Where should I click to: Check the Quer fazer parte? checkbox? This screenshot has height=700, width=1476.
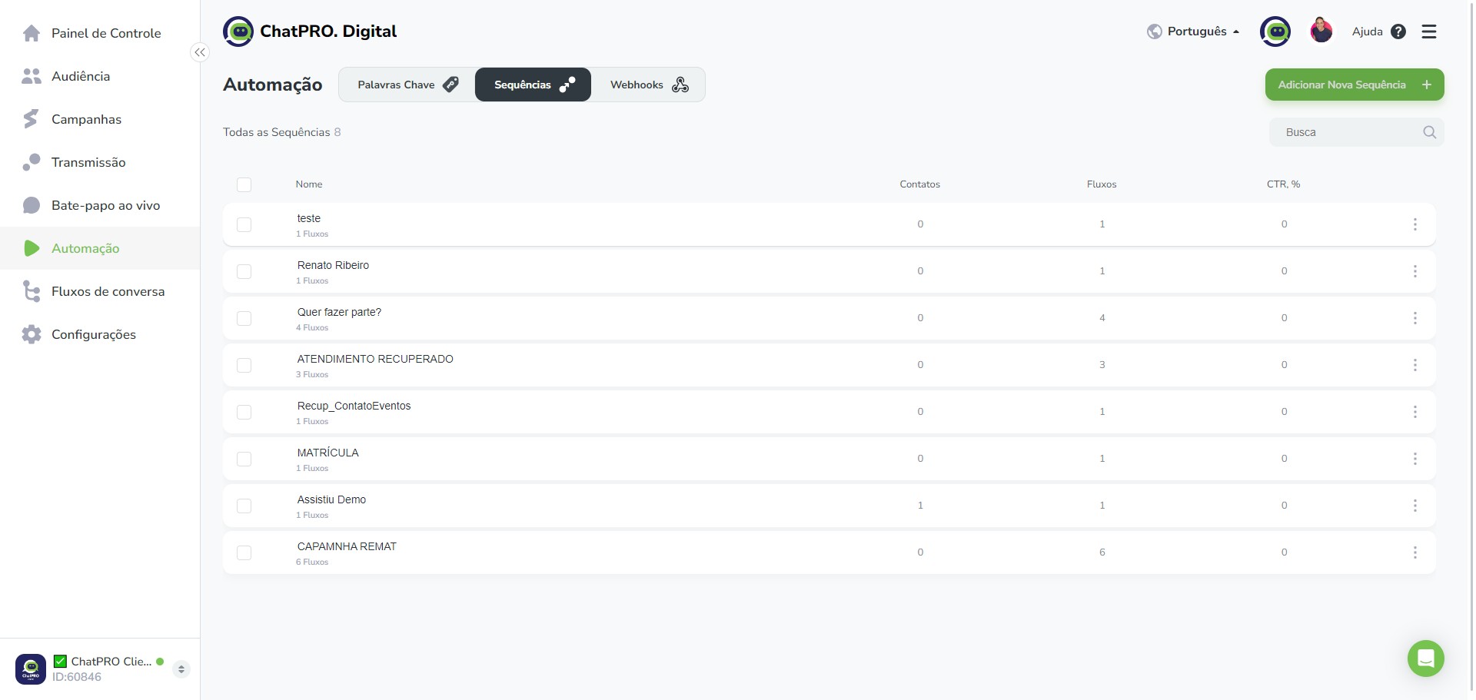(244, 318)
